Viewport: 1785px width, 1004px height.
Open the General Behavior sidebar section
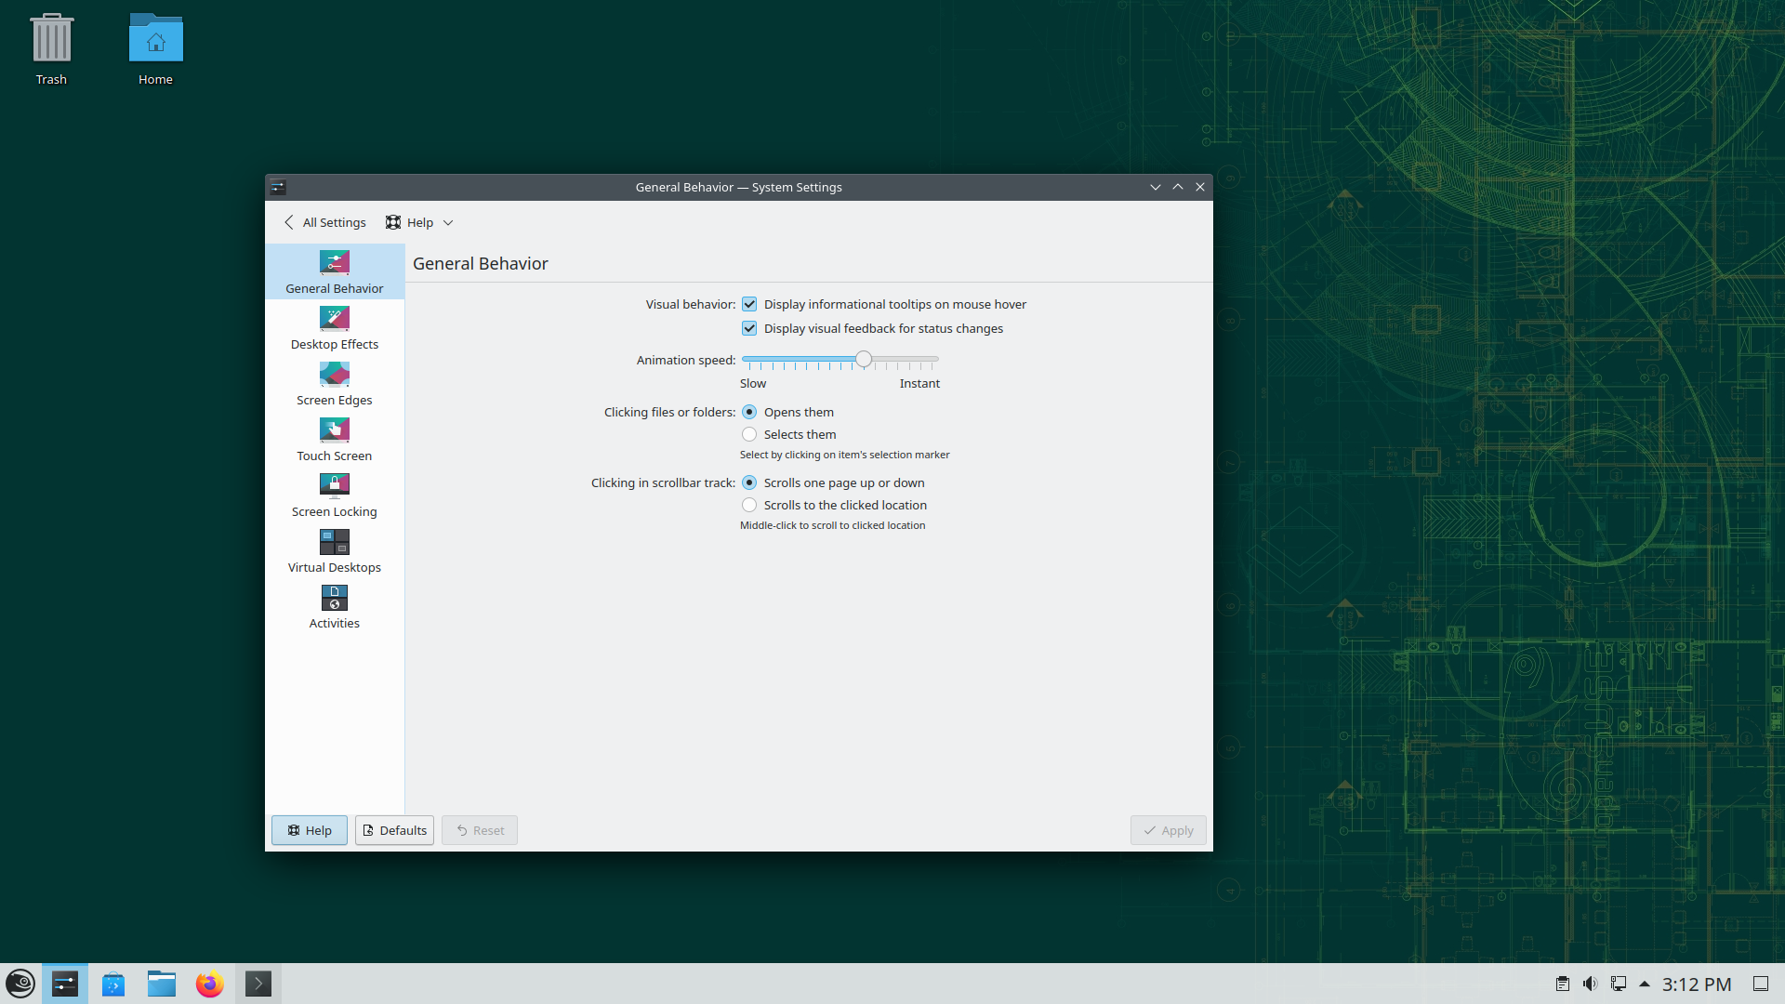[335, 271]
